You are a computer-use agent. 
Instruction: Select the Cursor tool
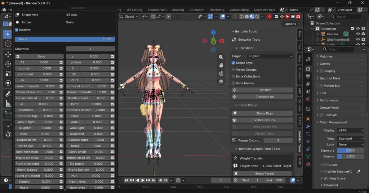point(8,44)
